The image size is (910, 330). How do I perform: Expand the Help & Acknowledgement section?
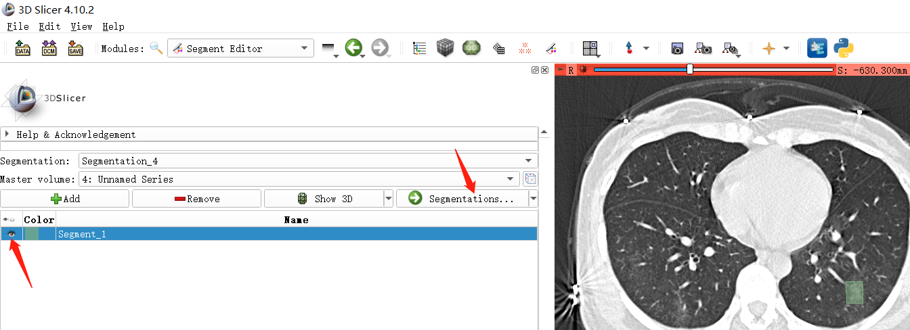(269, 135)
